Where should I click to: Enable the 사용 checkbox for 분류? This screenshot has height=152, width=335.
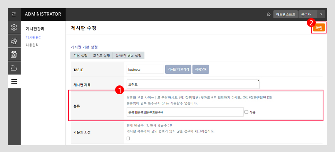point(246,112)
